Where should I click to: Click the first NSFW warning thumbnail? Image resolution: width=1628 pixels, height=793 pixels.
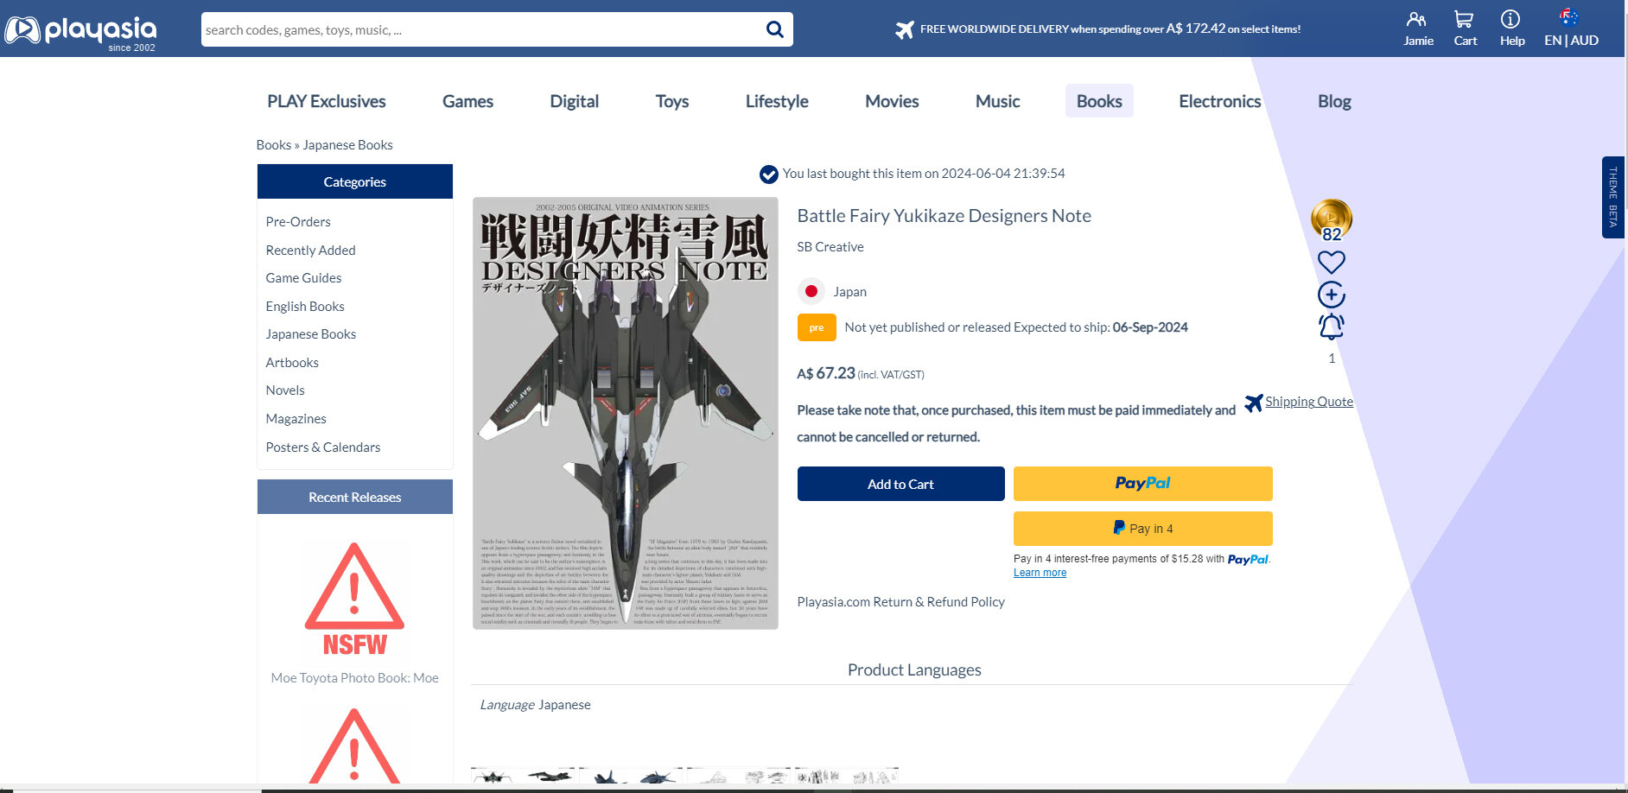[x=354, y=599]
